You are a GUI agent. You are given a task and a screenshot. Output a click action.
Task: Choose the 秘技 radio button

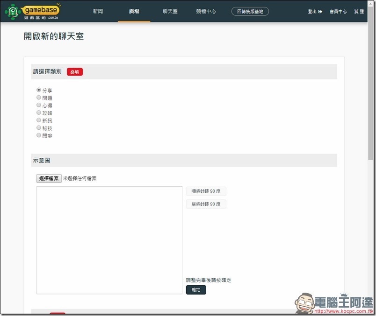coord(39,127)
